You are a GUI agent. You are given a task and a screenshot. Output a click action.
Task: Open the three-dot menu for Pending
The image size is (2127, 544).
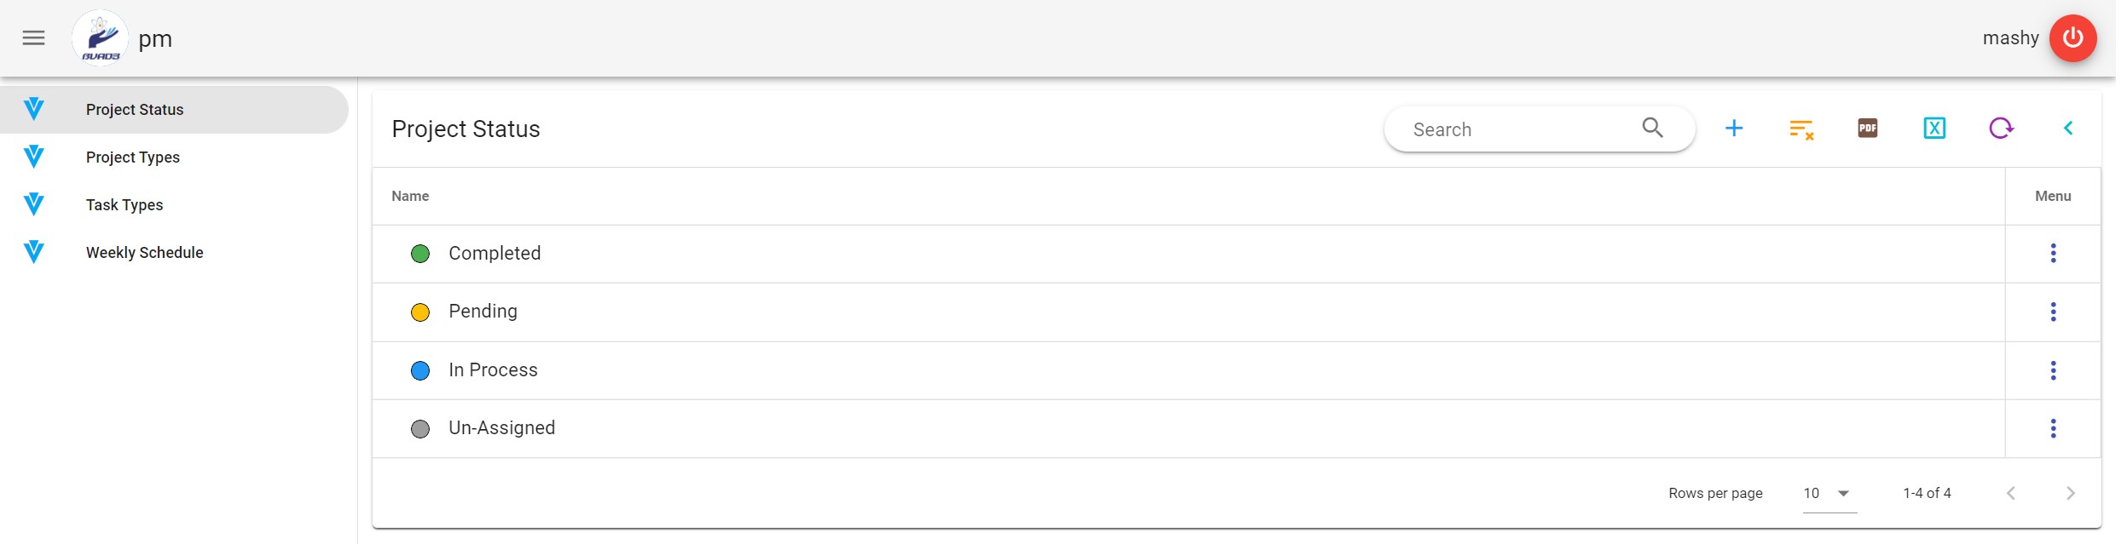click(x=2053, y=312)
